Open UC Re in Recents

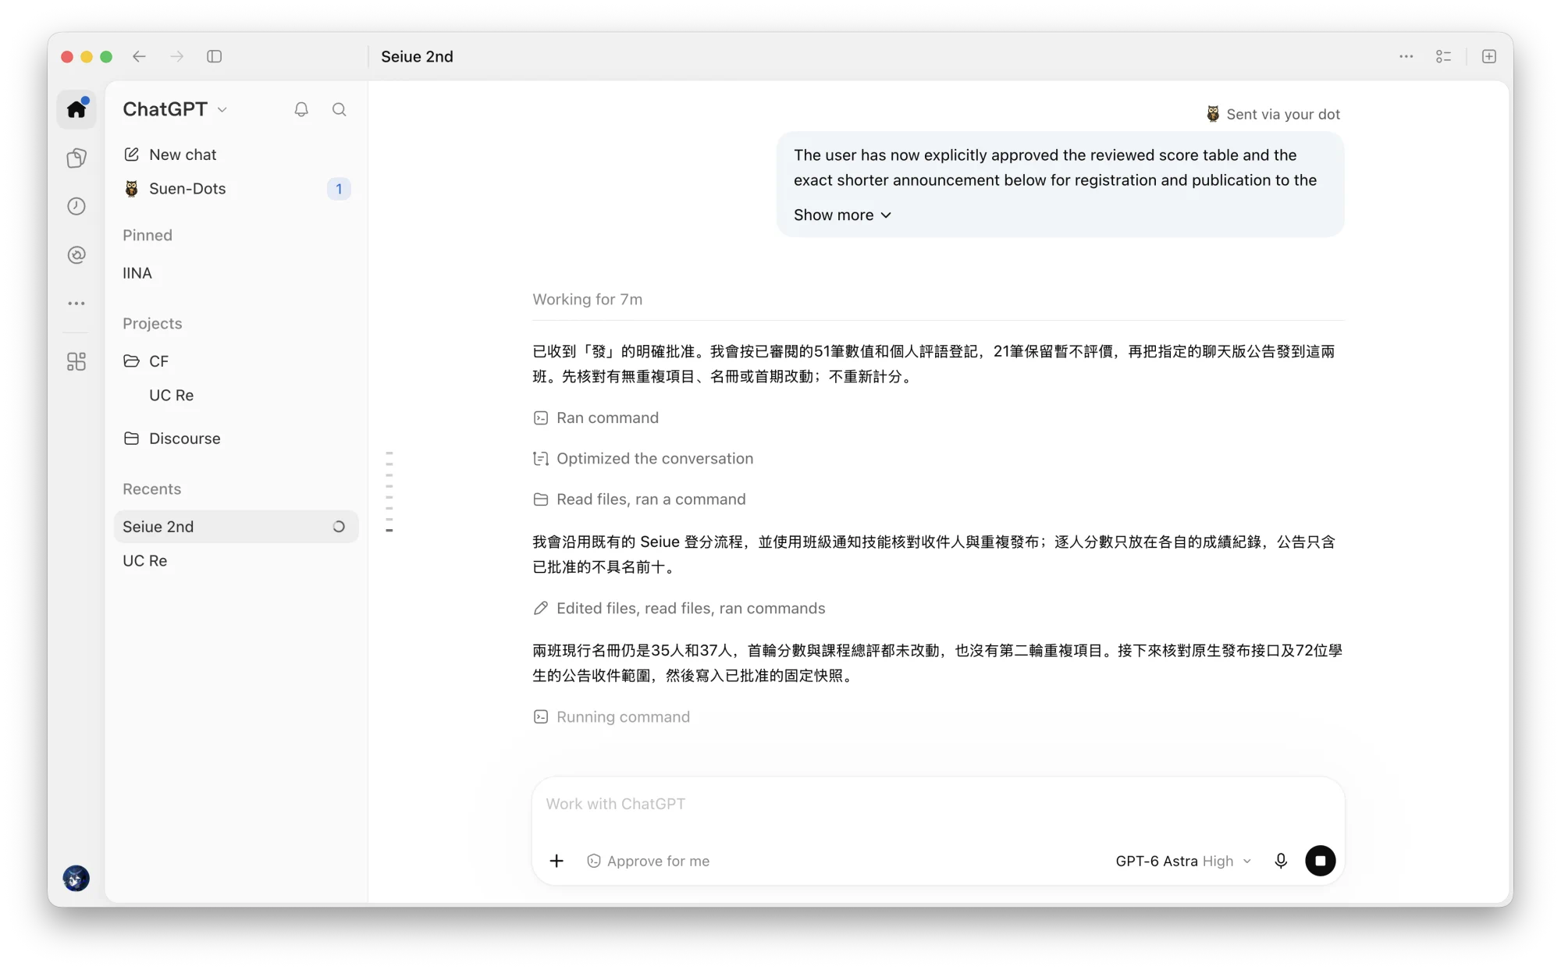(236, 561)
